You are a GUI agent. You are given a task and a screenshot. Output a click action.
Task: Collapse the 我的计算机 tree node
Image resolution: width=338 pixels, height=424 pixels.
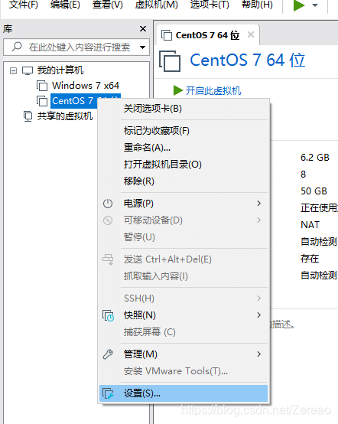(13, 71)
